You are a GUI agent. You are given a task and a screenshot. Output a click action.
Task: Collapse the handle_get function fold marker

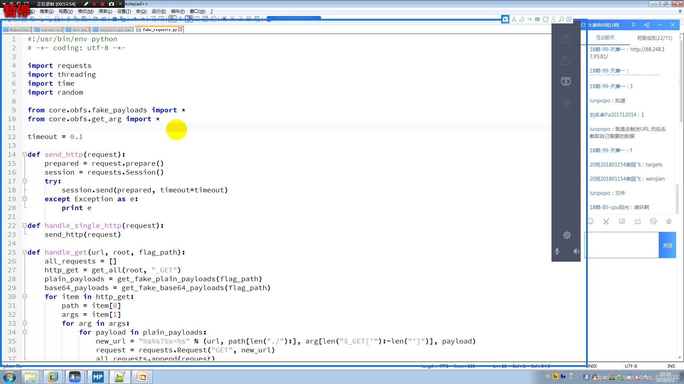click(25, 252)
